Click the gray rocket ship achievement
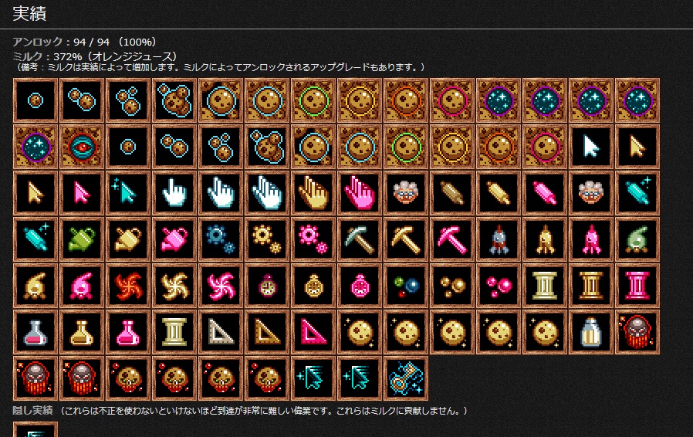Image resolution: width=693 pixels, height=437 pixels. click(498, 239)
